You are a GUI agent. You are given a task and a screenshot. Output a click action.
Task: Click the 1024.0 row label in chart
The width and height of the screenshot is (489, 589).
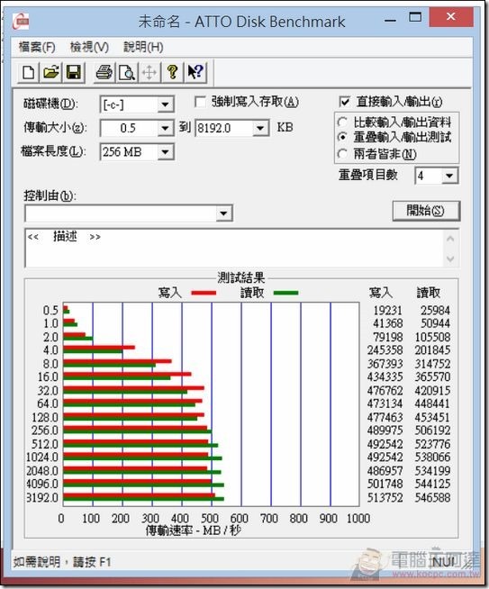click(42, 458)
